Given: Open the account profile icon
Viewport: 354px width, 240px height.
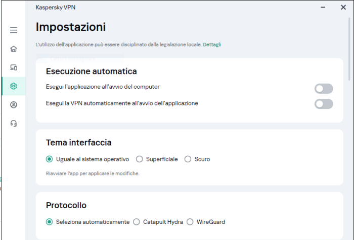Looking at the screenshot, I should tap(14, 105).
